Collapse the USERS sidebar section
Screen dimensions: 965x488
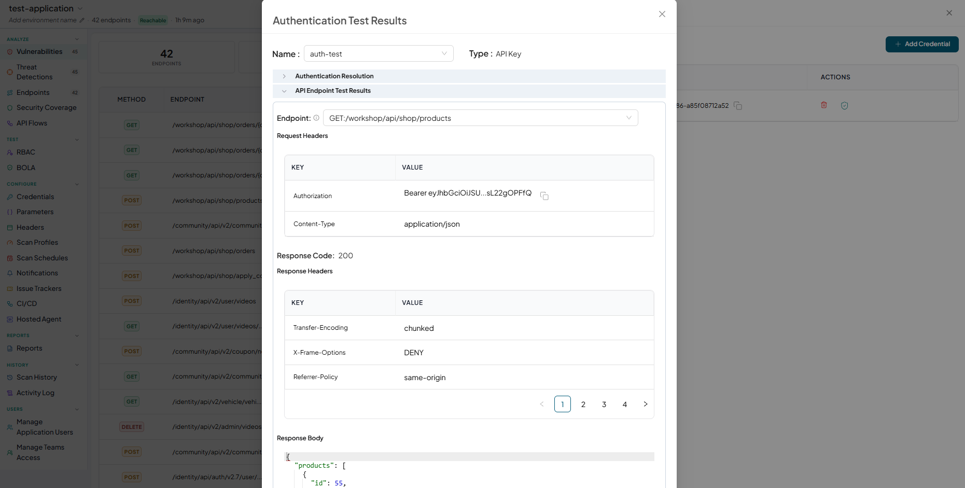(77, 409)
